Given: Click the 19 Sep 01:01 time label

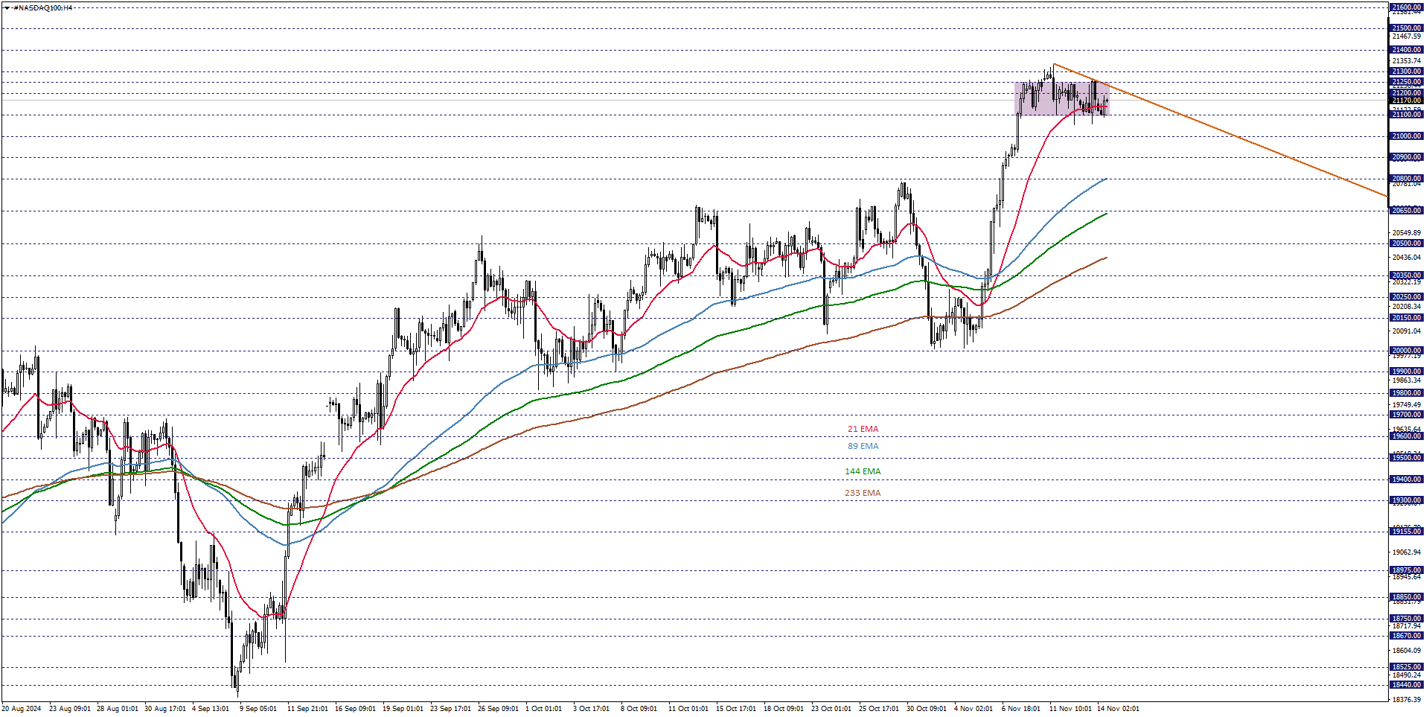Looking at the screenshot, I should tap(403, 709).
